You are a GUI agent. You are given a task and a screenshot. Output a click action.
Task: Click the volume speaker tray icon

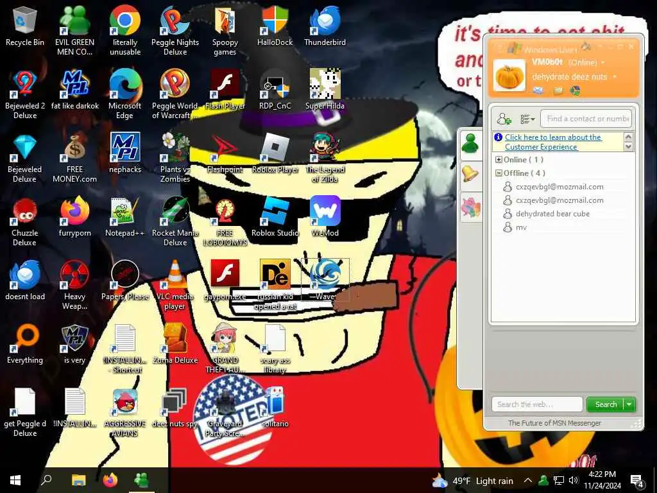pyautogui.click(x=574, y=480)
